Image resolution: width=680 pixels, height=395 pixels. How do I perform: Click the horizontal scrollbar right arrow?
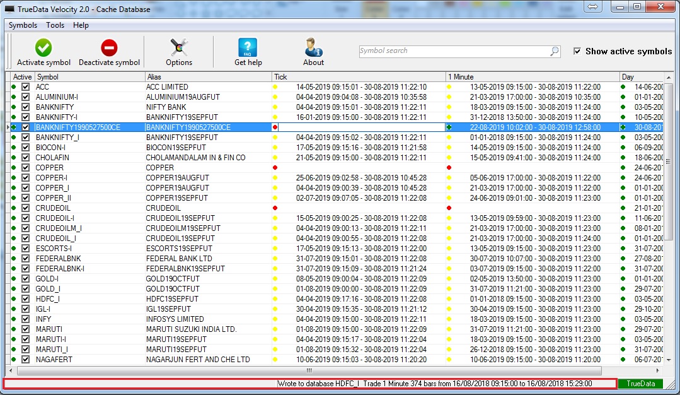click(x=658, y=370)
